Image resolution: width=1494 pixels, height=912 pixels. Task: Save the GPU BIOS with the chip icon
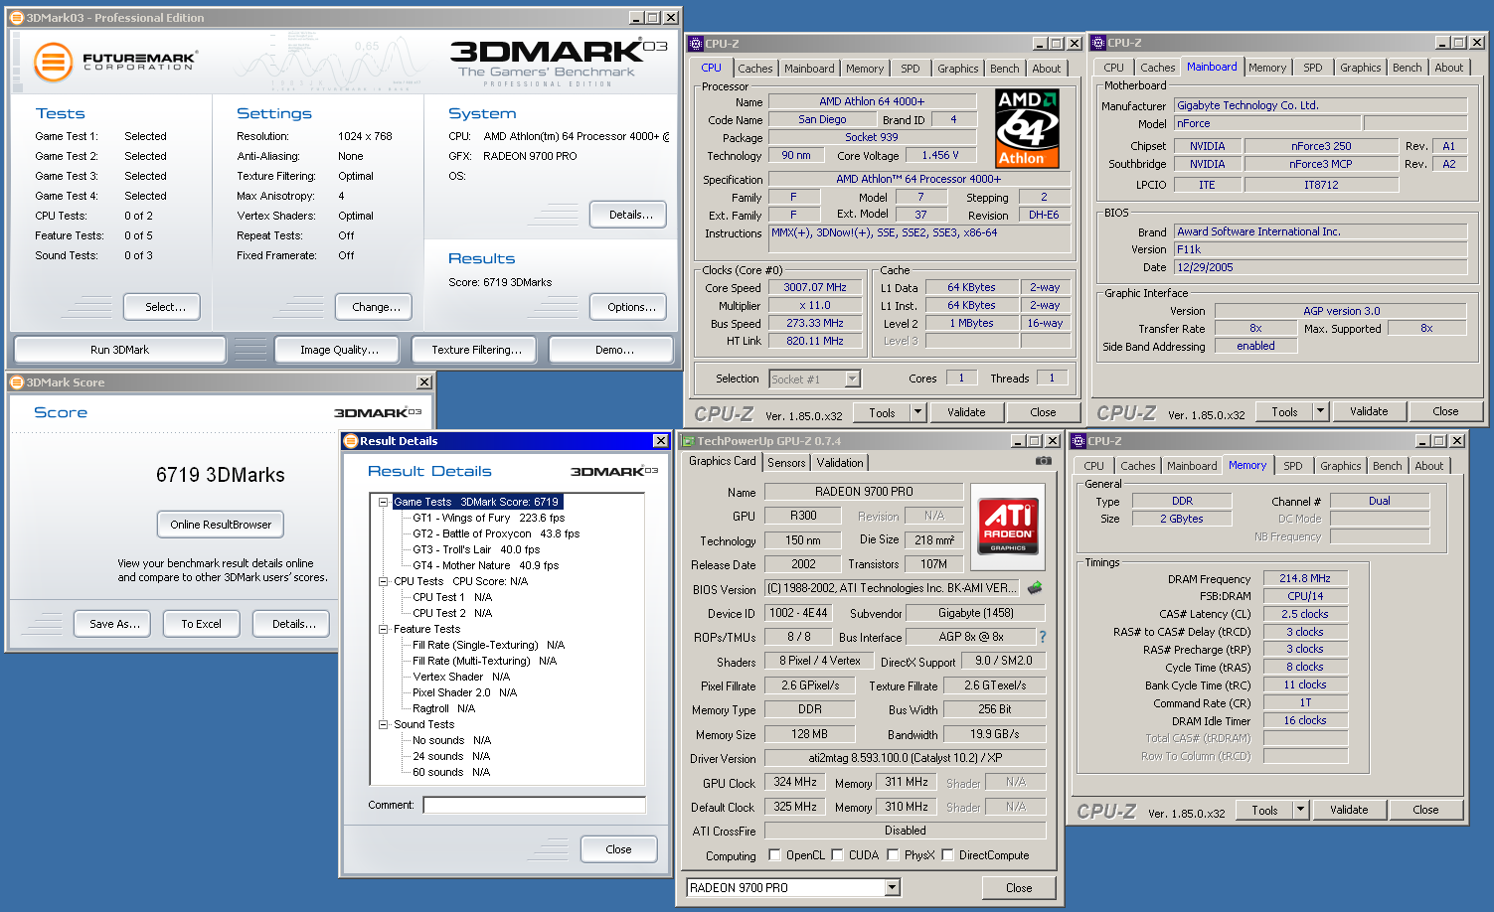point(1035,588)
